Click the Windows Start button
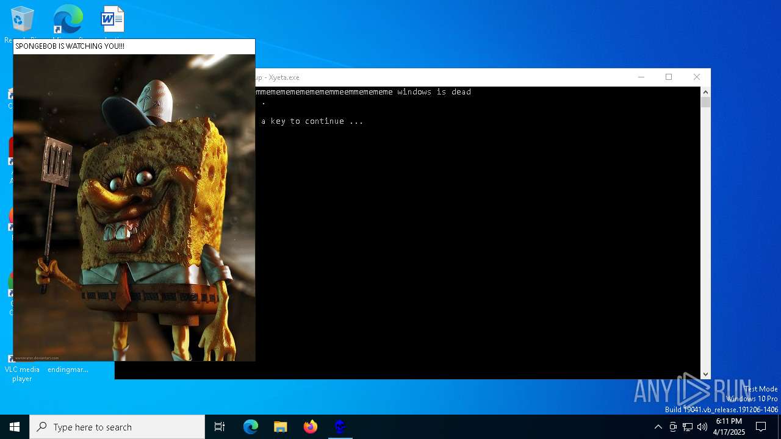The height and width of the screenshot is (439, 781). [x=15, y=427]
